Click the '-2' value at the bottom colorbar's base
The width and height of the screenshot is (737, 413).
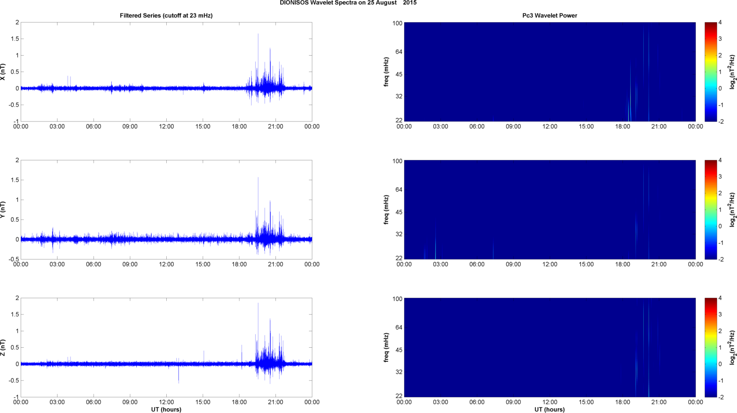721,398
